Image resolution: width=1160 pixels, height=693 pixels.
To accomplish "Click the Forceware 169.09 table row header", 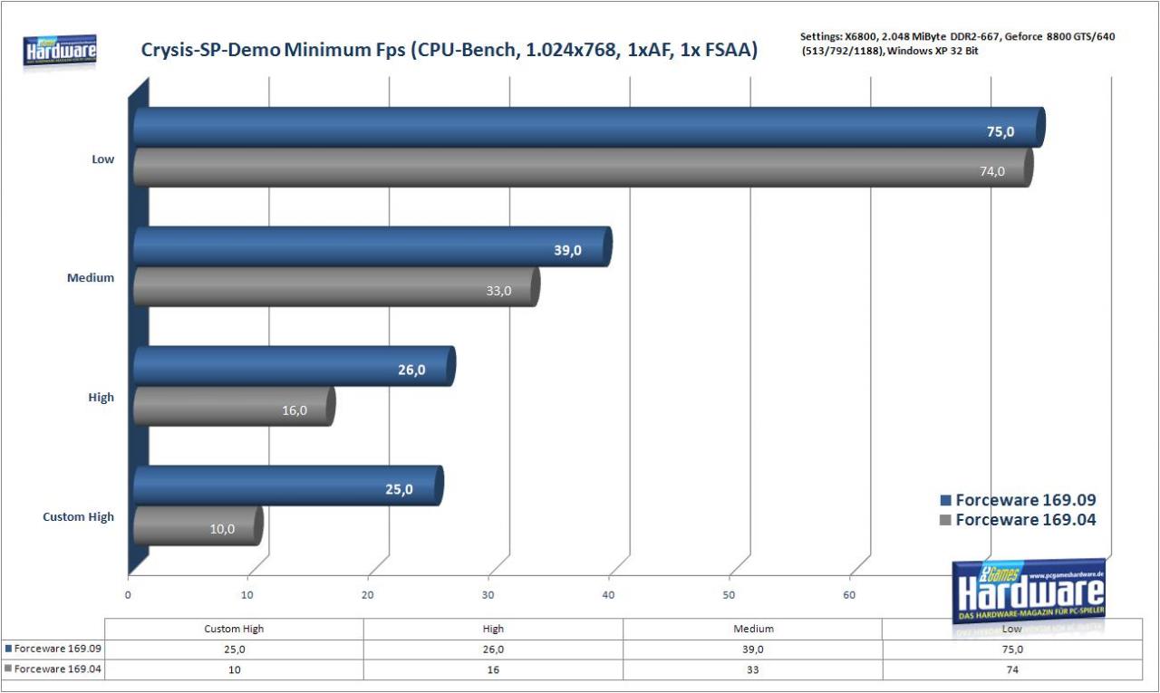I will (54, 649).
